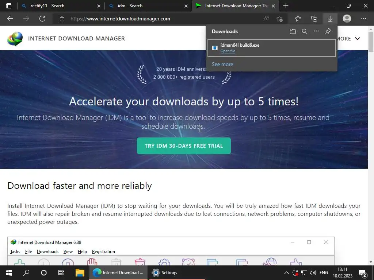This screenshot has height=280, width=374.
Task: Open taskbar search magnifier
Action: coord(26,273)
